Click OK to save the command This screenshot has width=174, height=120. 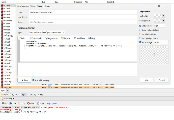tap(147, 80)
